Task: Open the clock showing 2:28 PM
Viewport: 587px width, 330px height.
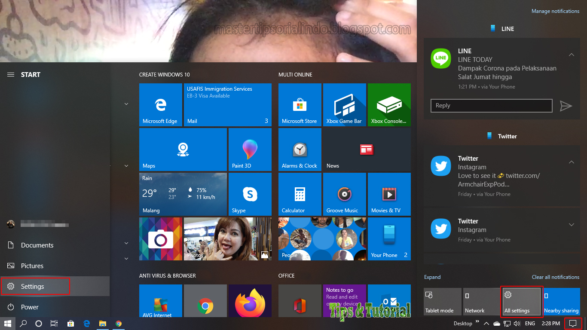Action: [x=550, y=324]
